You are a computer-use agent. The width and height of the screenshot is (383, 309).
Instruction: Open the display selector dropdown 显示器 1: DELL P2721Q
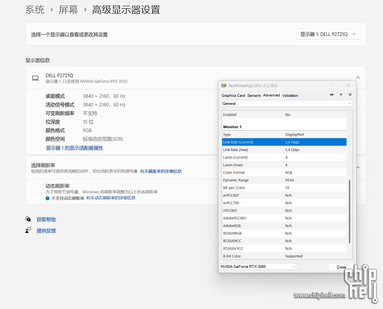pyautogui.click(x=328, y=34)
